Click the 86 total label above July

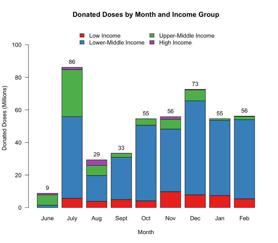(72, 62)
